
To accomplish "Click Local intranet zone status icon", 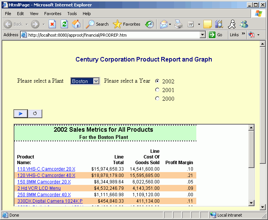I will click(213, 215).
